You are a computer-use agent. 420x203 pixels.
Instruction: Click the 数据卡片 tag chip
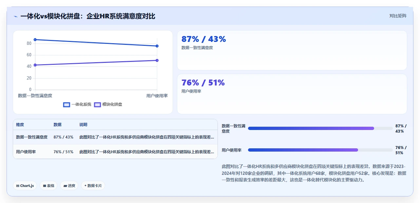click(93, 186)
